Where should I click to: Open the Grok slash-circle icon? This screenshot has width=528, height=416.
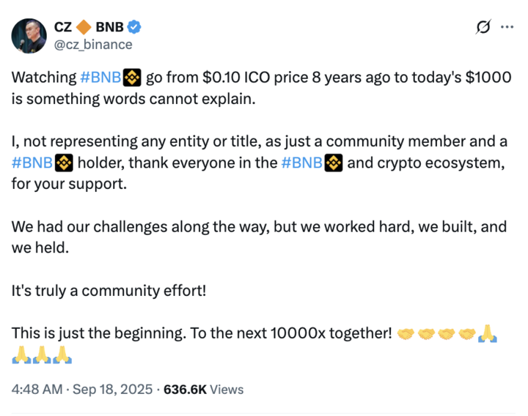(x=483, y=27)
